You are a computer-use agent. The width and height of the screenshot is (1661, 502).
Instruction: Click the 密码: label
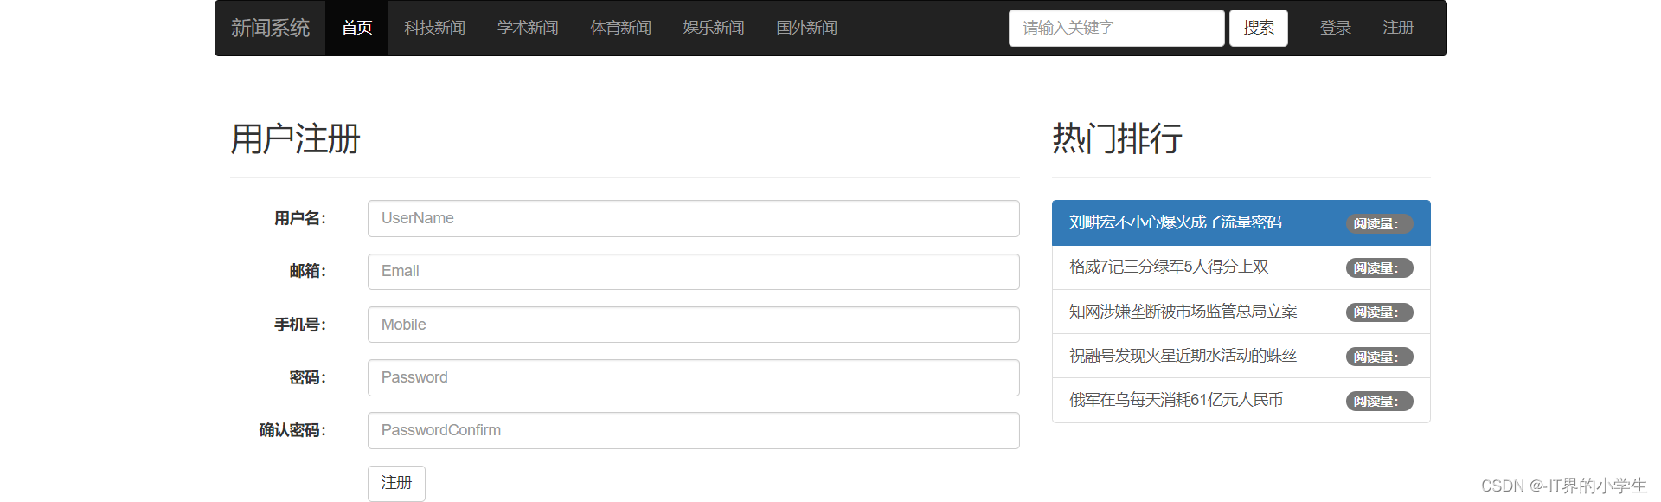pyautogui.click(x=308, y=377)
